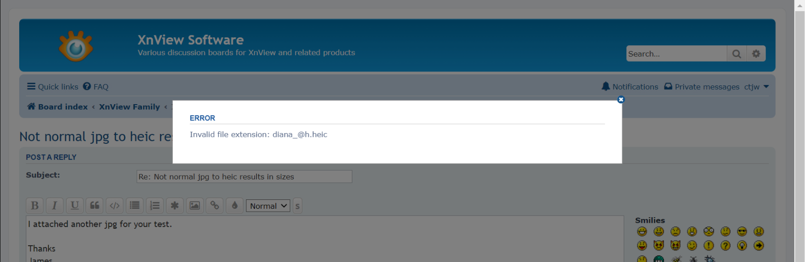The height and width of the screenshot is (262, 805).
Task: Insert the frowning red-eyed devil smiley
Action: pyautogui.click(x=659, y=245)
